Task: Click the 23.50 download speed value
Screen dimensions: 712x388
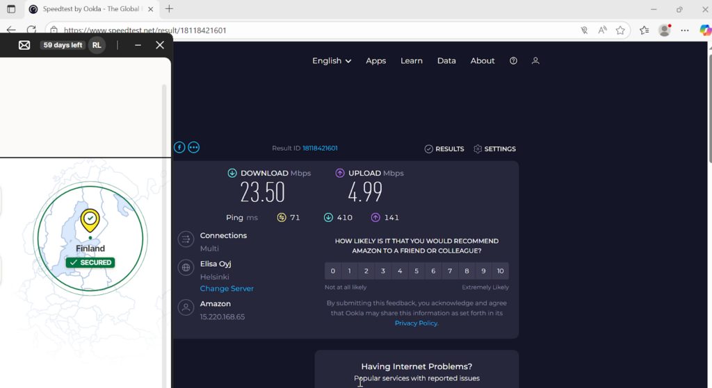Action: click(262, 192)
